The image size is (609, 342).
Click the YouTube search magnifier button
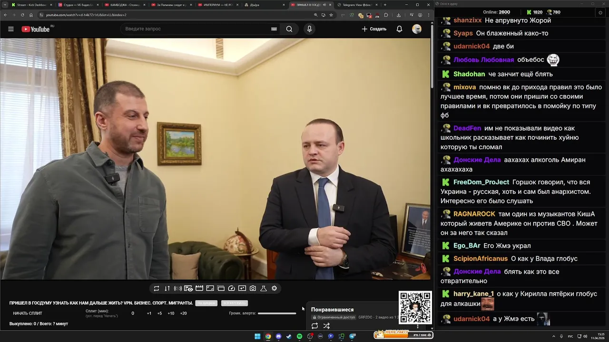pyautogui.click(x=289, y=29)
